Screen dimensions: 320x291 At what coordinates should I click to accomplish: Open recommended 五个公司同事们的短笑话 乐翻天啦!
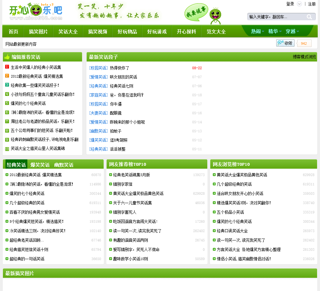coord(42,130)
